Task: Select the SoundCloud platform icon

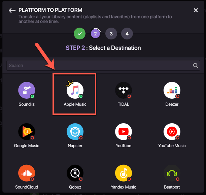Action: tap(26, 173)
